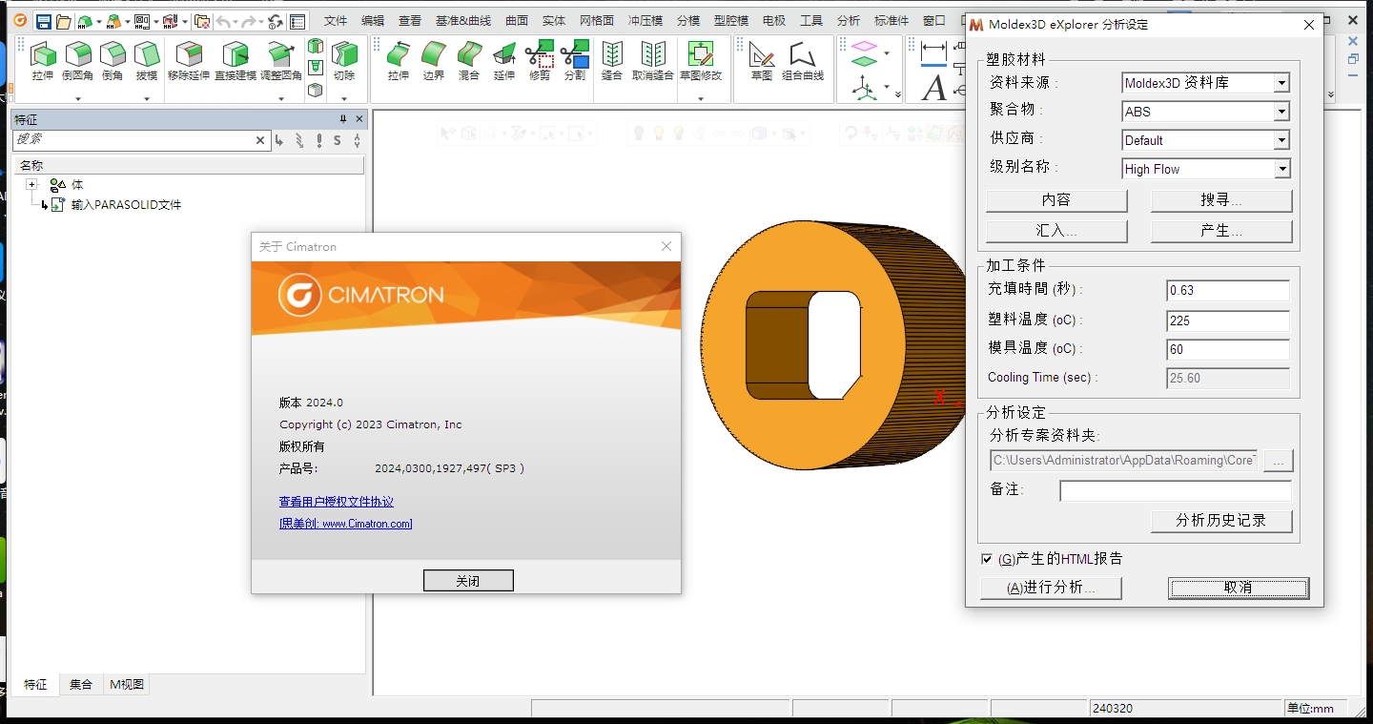The image size is (1373, 724).
Task: Click the 分析历史记录 button
Action: (1221, 521)
